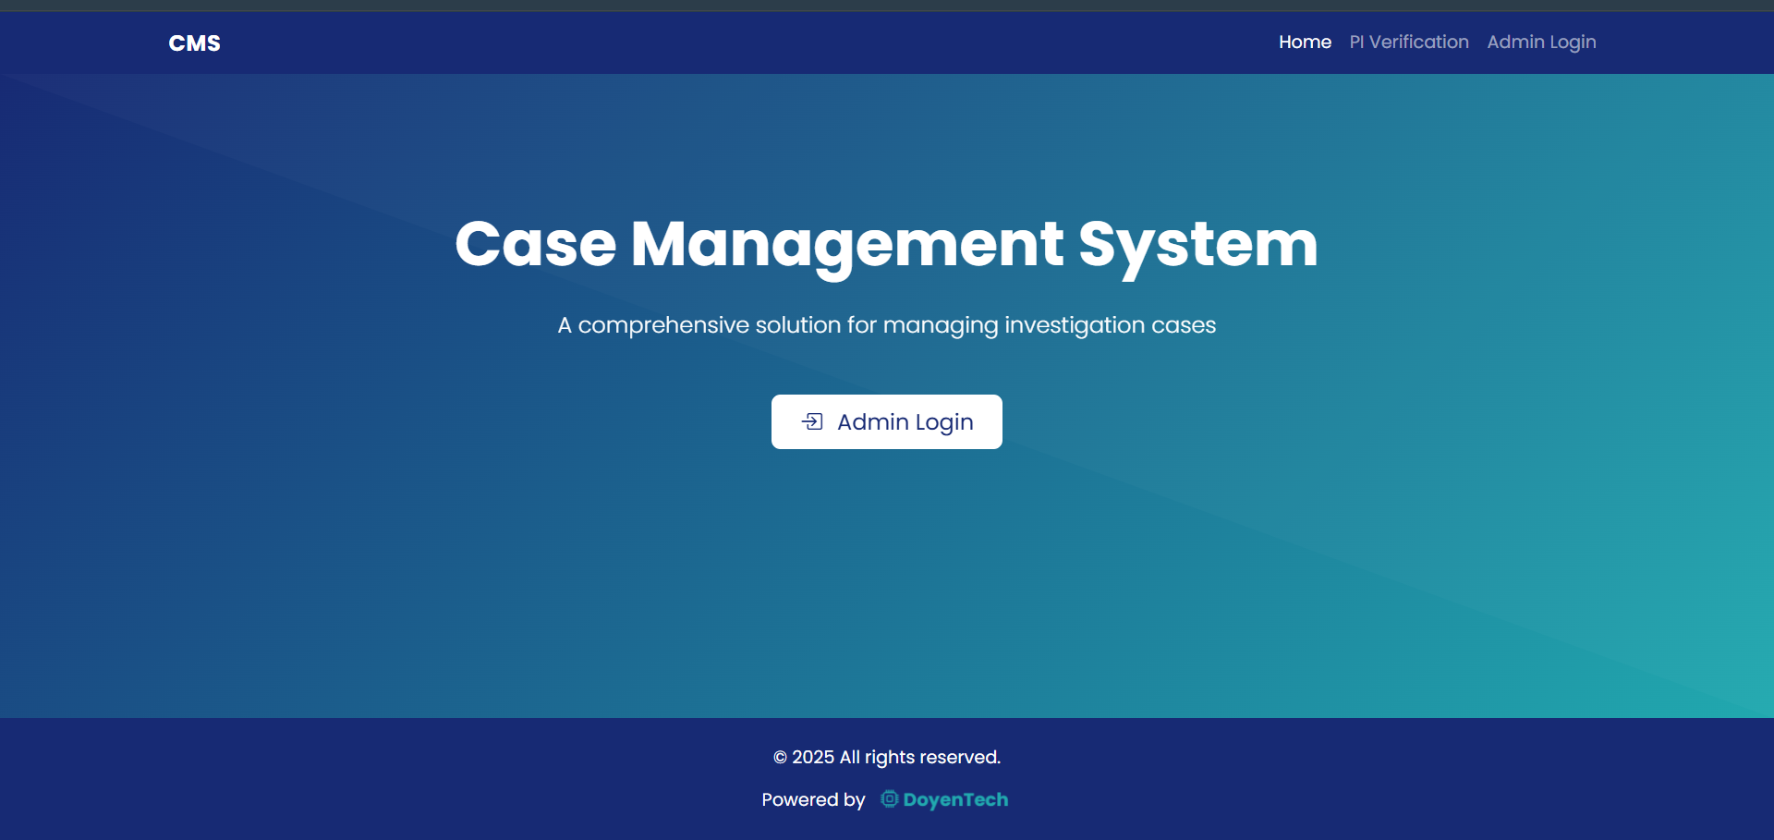
Task: Click the footer bar at page bottom
Action: (x=370, y=781)
